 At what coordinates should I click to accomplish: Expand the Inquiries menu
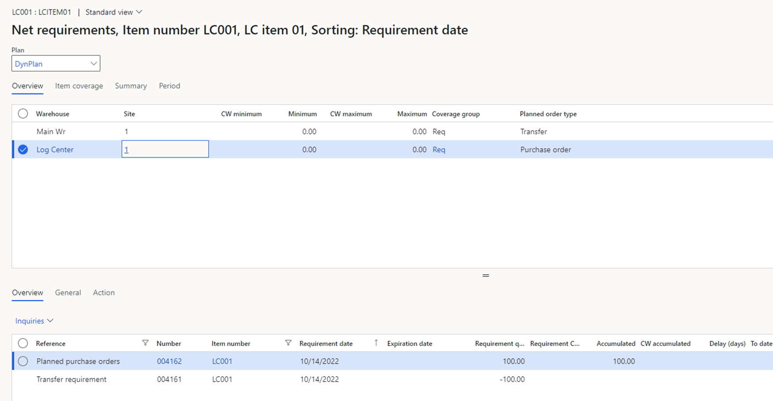coord(34,321)
